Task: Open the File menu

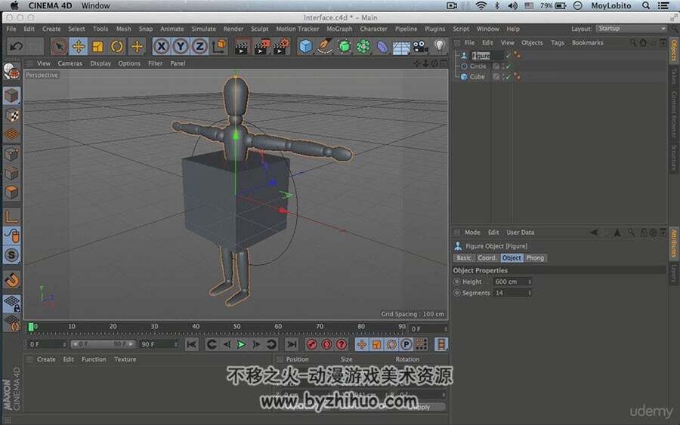Action: click(x=11, y=29)
